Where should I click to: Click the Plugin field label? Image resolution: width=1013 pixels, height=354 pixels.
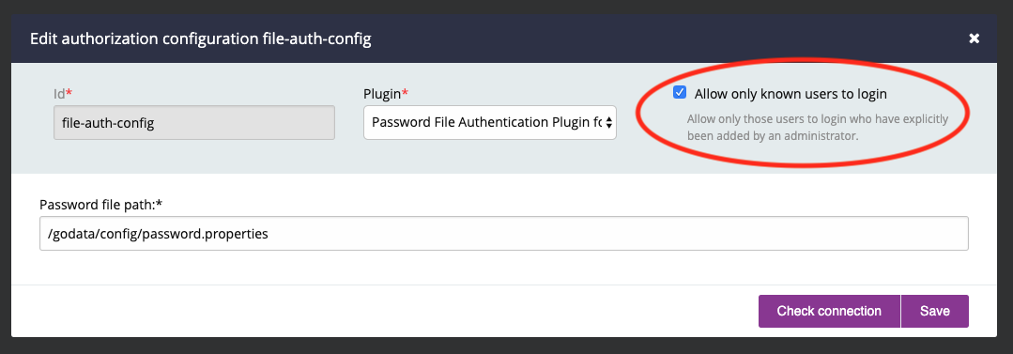coord(382,94)
